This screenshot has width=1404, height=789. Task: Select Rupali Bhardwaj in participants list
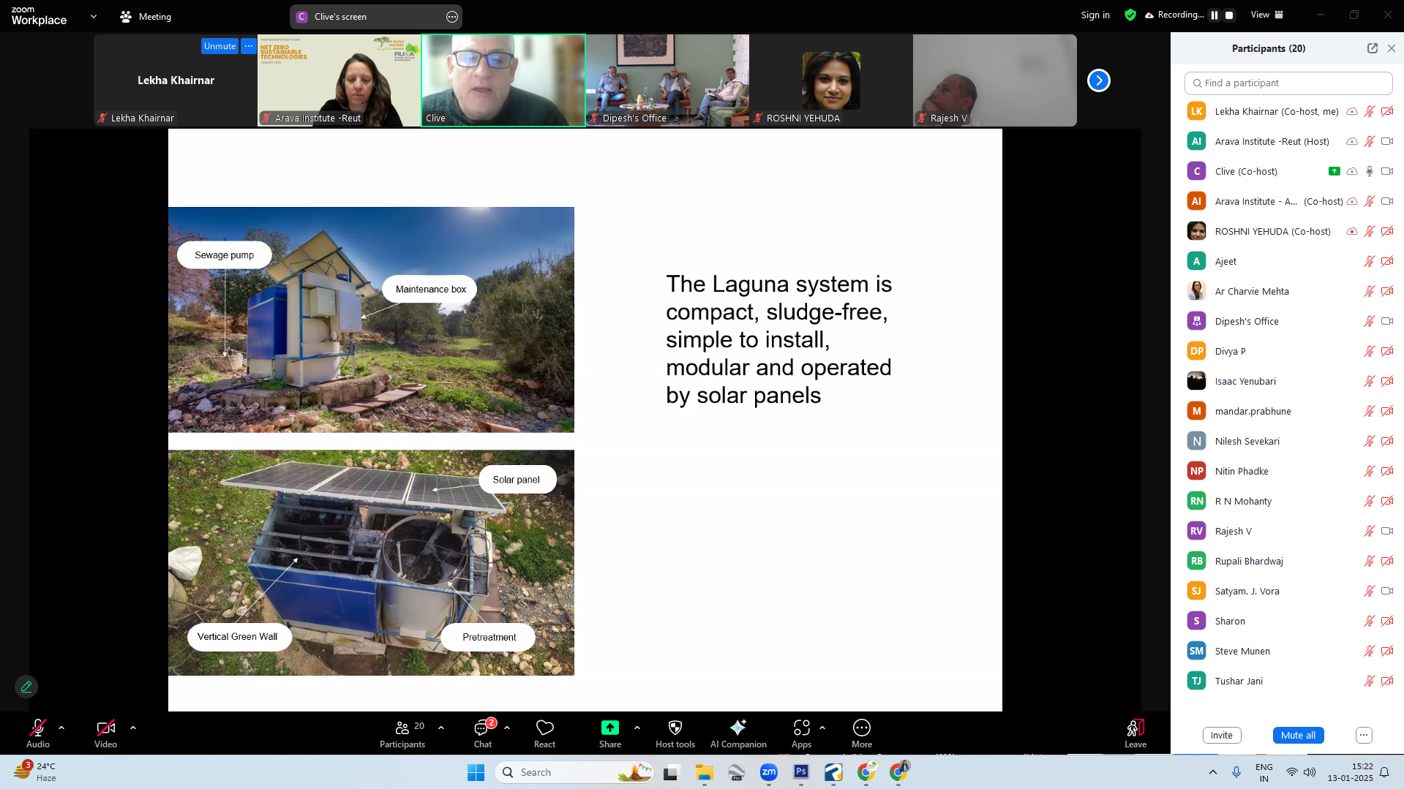click(x=1288, y=561)
